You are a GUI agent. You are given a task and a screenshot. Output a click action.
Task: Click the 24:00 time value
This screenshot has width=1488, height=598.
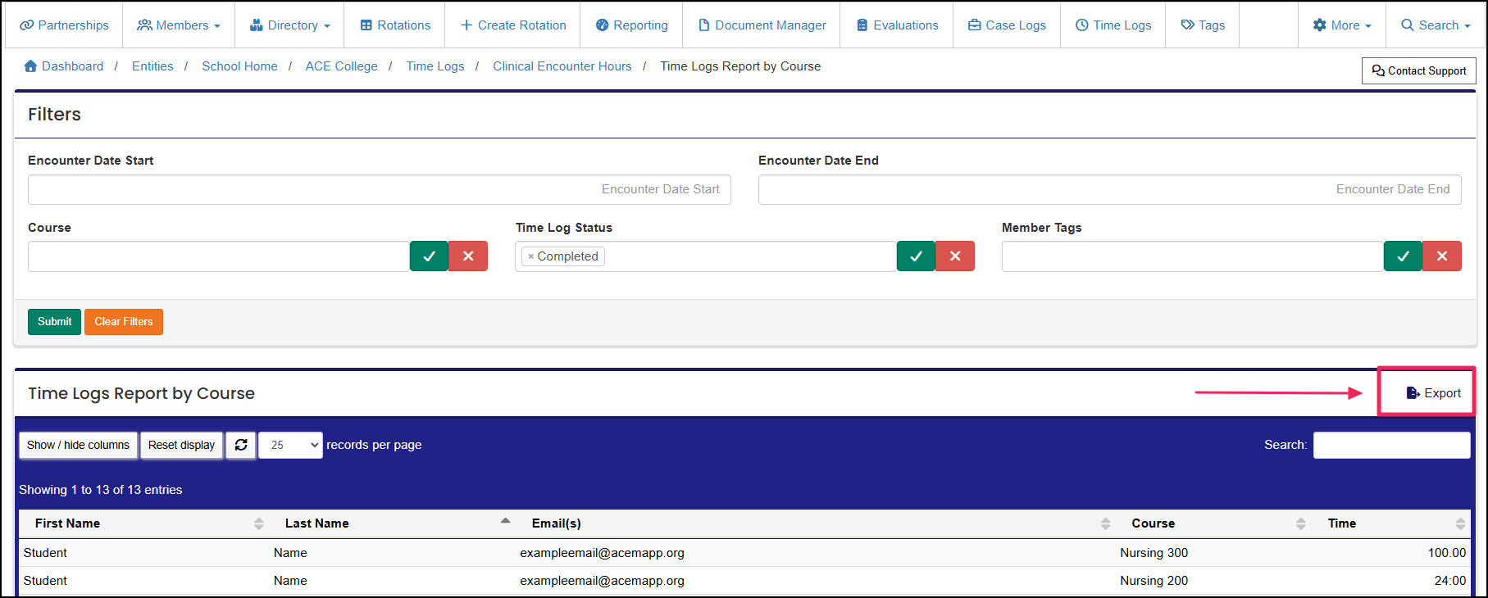tap(1449, 581)
